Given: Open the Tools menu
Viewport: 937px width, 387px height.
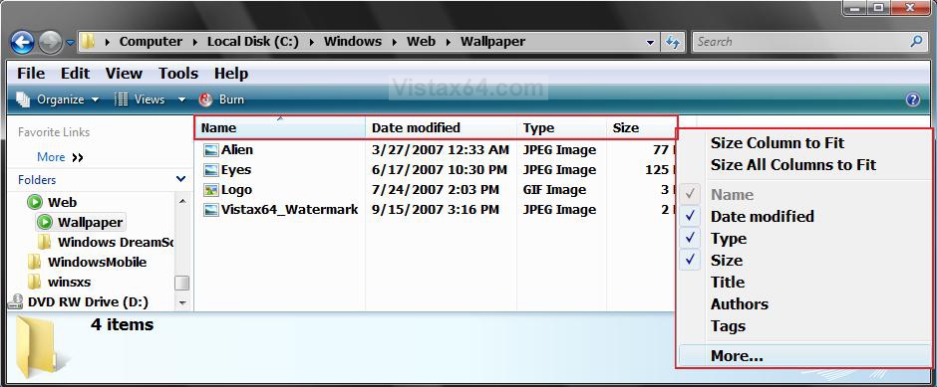Looking at the screenshot, I should point(178,74).
